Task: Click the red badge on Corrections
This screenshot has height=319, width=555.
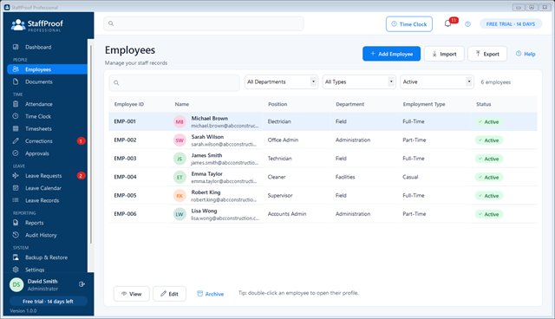Action: (x=81, y=141)
